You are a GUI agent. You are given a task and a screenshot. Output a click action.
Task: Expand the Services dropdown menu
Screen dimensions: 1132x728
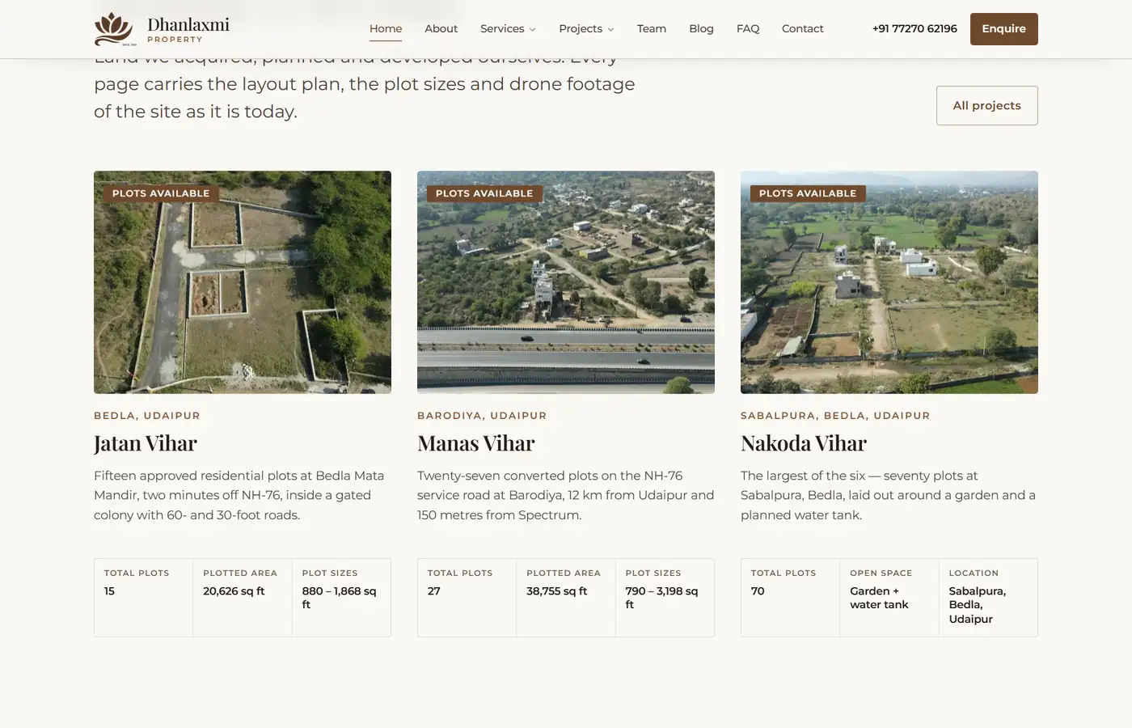508,28
